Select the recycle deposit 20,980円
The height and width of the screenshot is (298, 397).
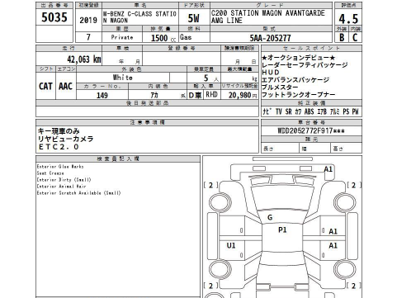click(x=243, y=95)
